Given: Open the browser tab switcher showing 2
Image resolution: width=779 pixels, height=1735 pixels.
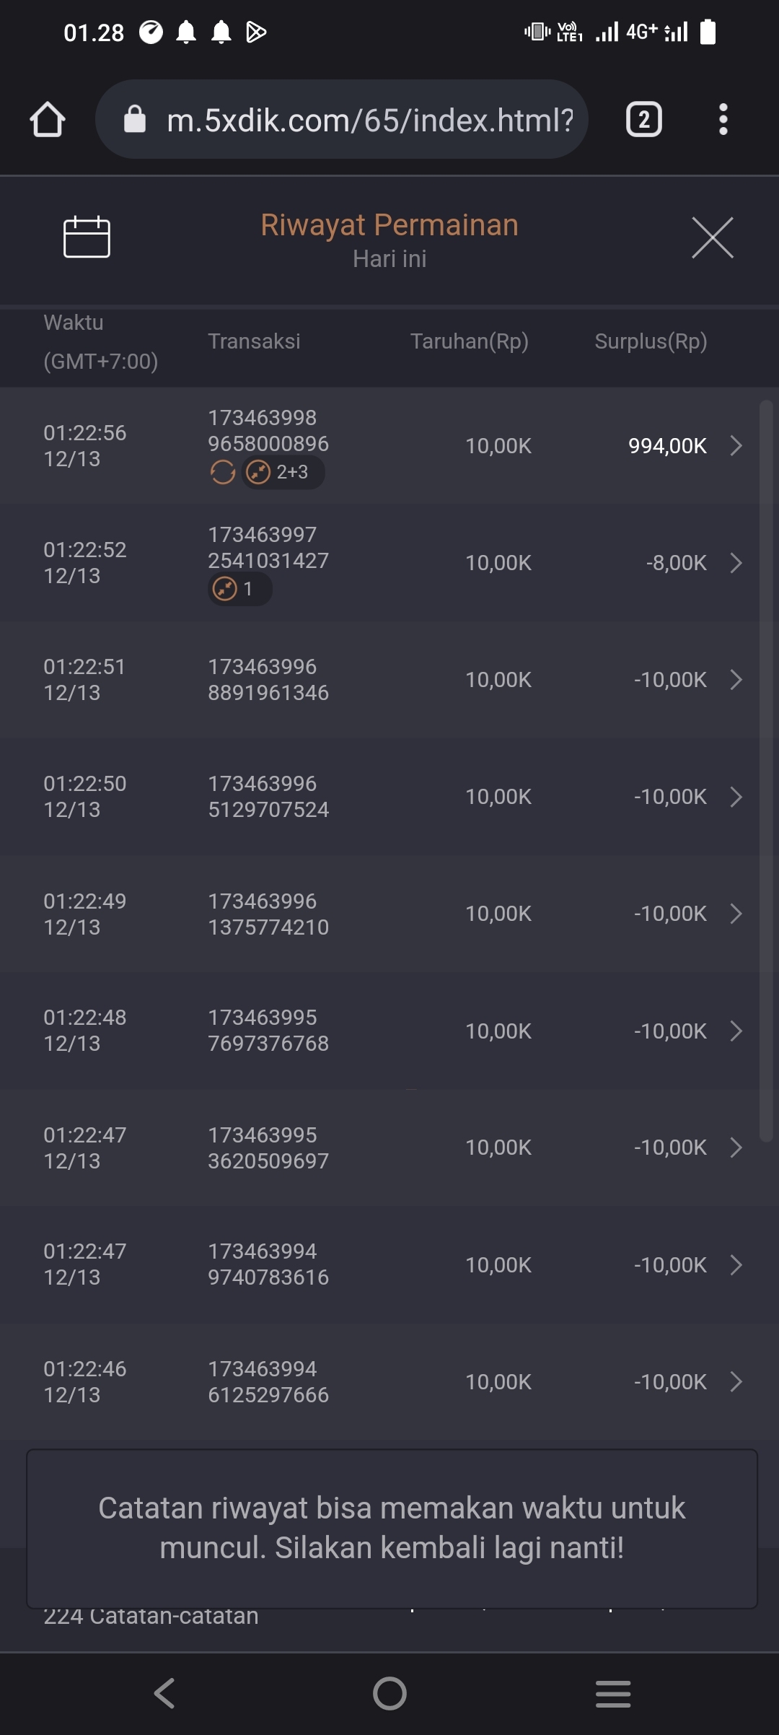Looking at the screenshot, I should (643, 119).
